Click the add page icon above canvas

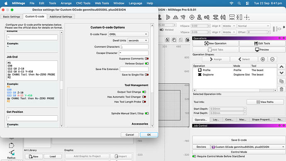[x=167, y=40]
